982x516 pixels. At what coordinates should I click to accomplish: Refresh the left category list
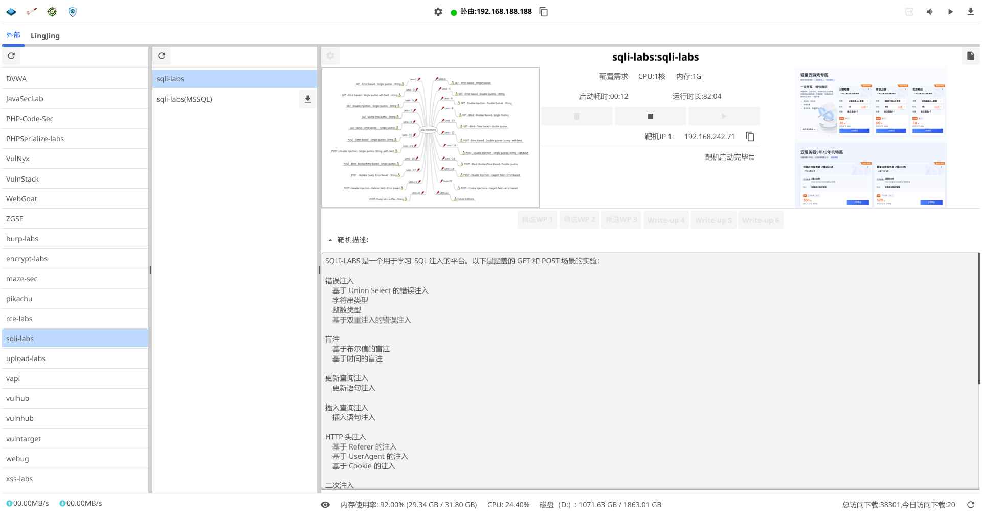[11, 56]
